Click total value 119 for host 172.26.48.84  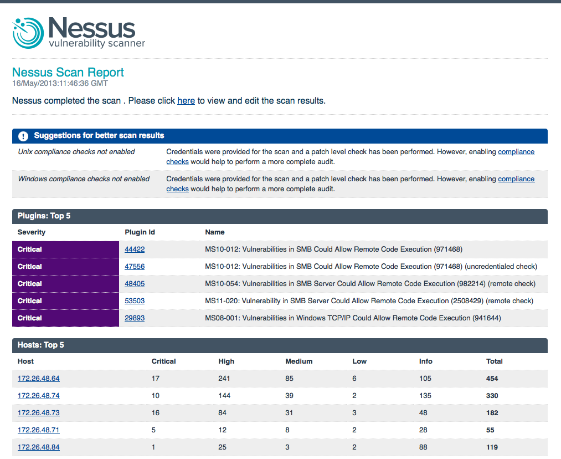coord(492,447)
